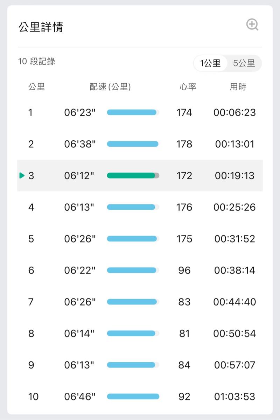Click the 心率 column header
This screenshot has width=280, height=420.
click(188, 87)
